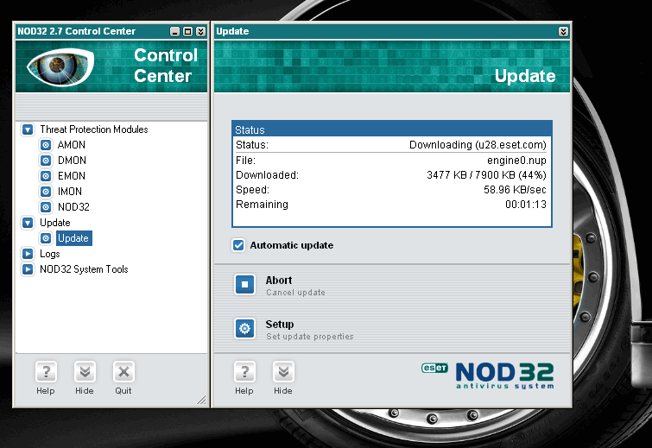Click the AMON module icon
The height and width of the screenshot is (448, 652).
coord(46,145)
